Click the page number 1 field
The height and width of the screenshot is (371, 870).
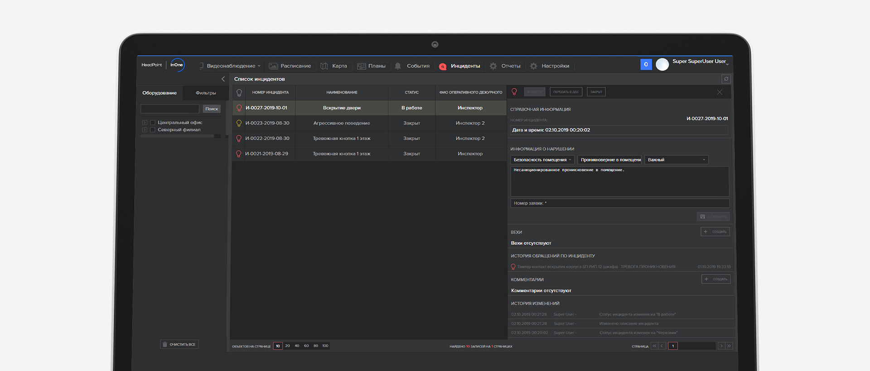point(673,346)
